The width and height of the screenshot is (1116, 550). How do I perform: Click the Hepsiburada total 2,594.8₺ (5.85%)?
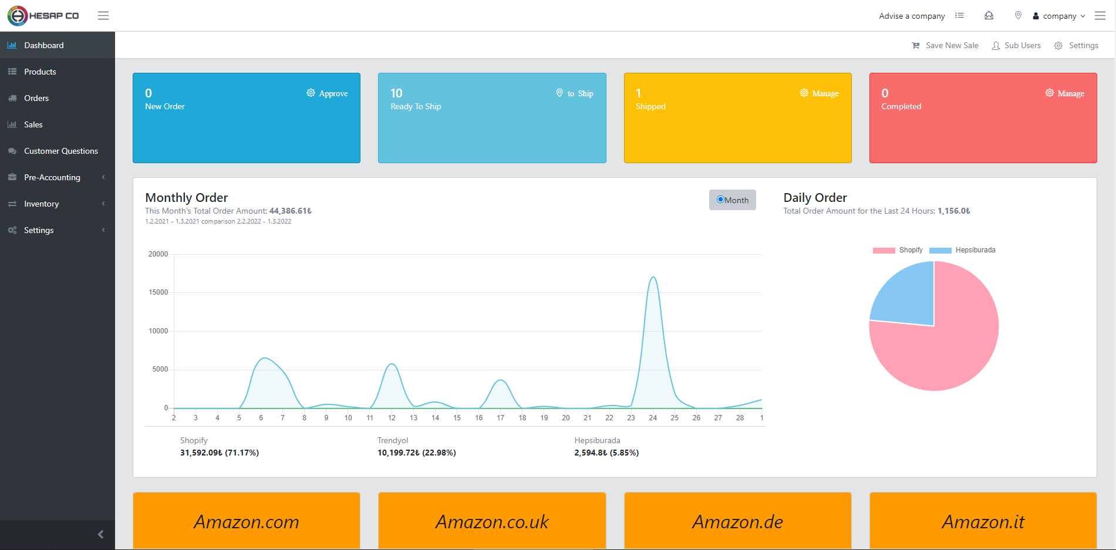click(606, 453)
